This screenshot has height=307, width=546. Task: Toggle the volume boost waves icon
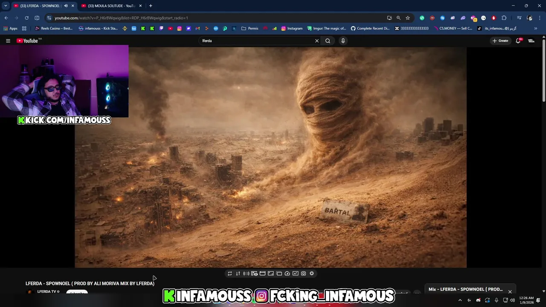246,273
